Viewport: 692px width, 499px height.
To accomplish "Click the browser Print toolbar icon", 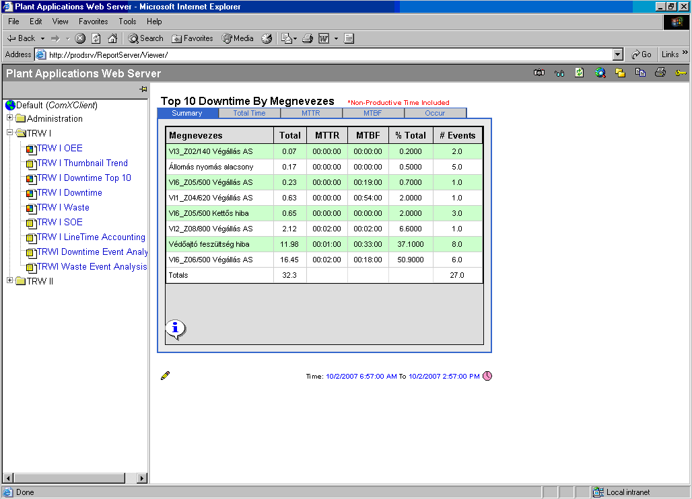I will [x=308, y=39].
